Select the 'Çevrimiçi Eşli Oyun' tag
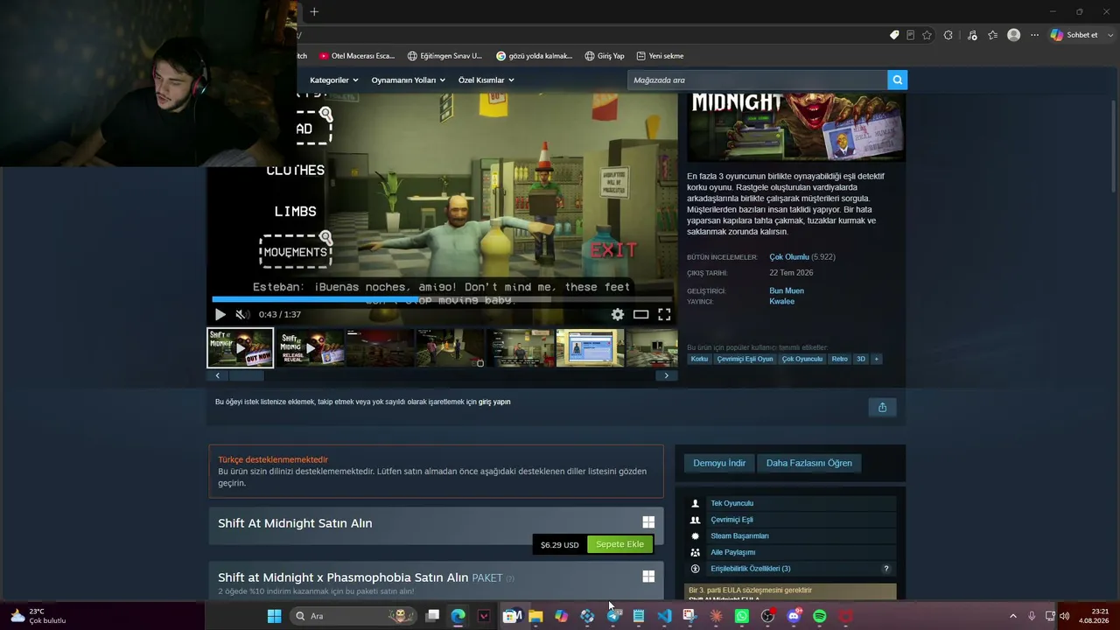This screenshot has height=630, width=1120. [745, 359]
